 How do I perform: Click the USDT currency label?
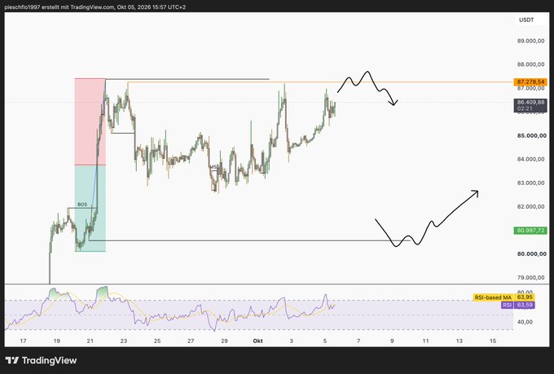pos(526,20)
